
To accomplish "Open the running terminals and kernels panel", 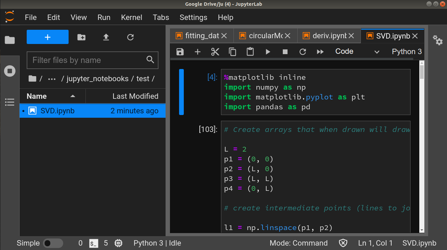I will pyautogui.click(x=10, y=71).
